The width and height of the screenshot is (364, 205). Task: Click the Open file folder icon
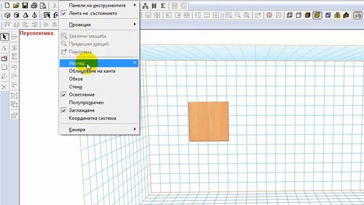coord(16,6)
